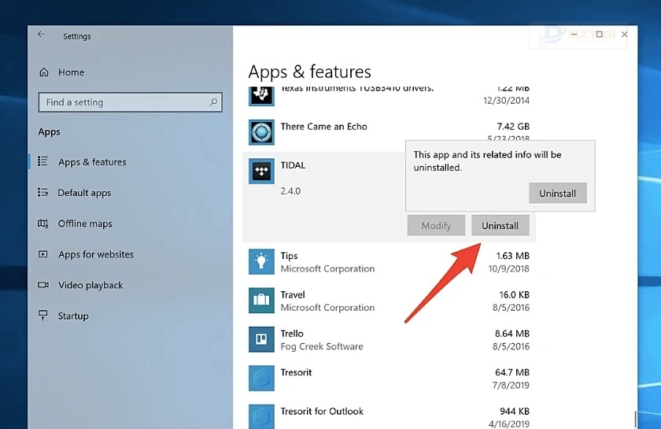Click the Find a setting field

(x=122, y=102)
